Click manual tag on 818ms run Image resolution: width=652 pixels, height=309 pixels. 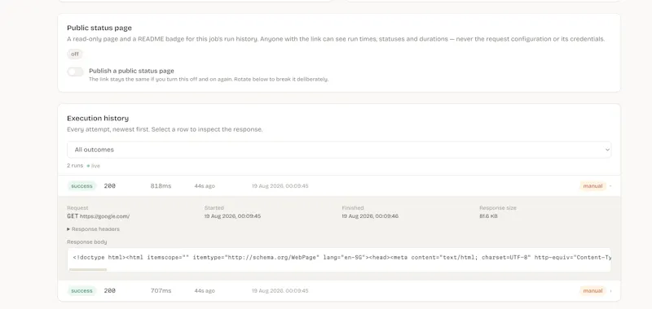coord(593,186)
